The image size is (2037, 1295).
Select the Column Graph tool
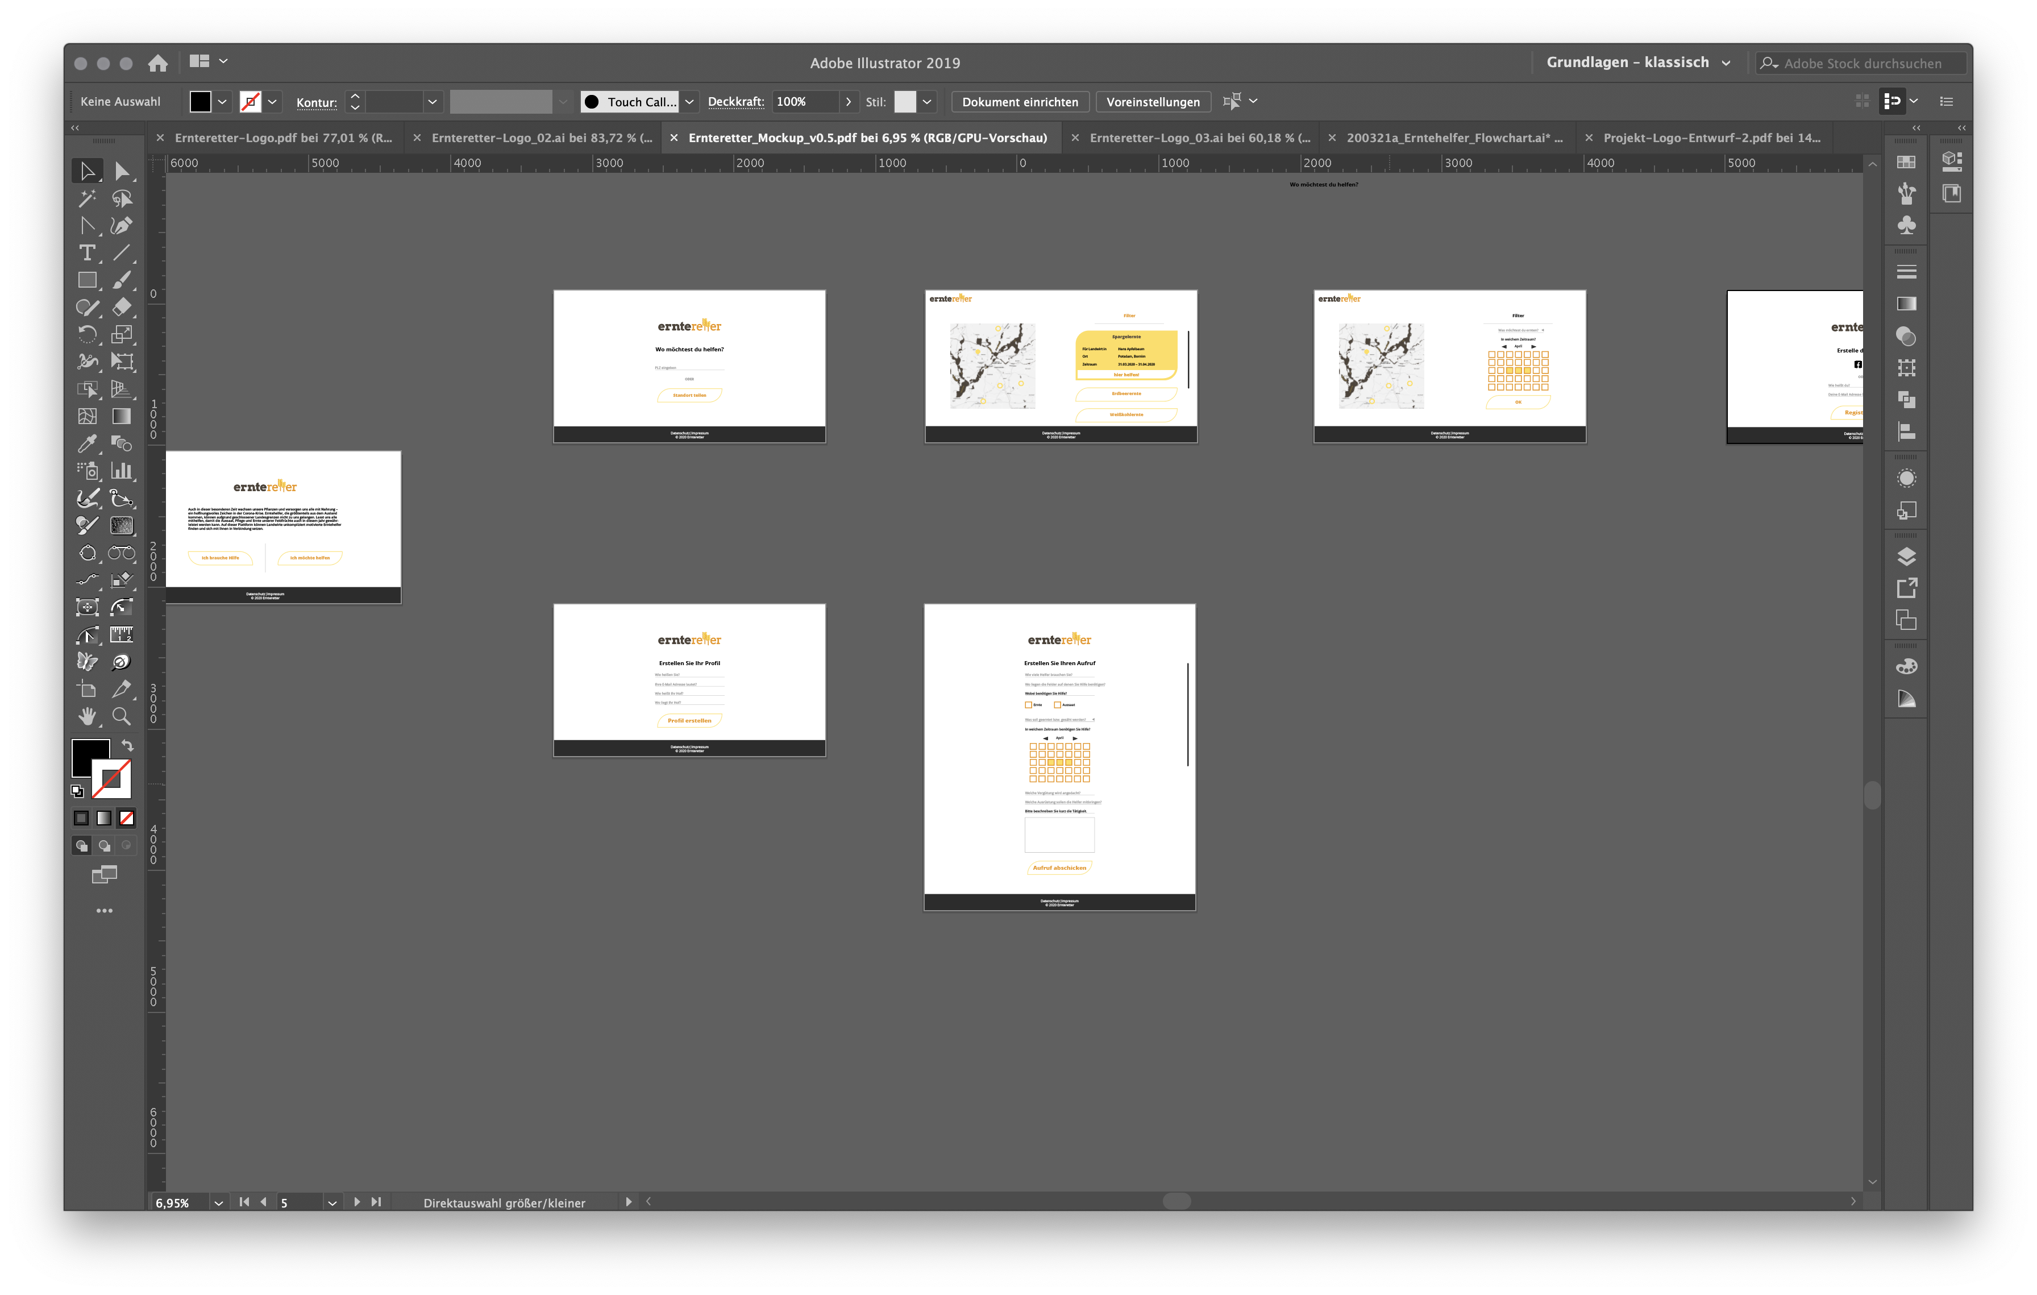(x=121, y=471)
